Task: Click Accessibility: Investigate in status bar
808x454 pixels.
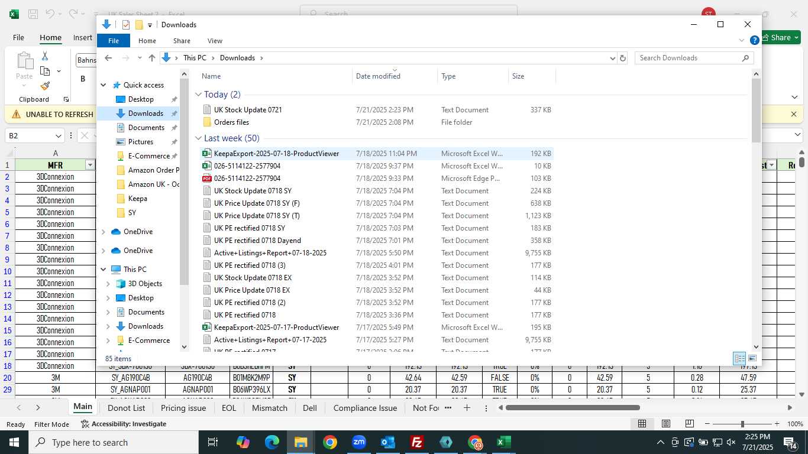Action: pos(124,424)
